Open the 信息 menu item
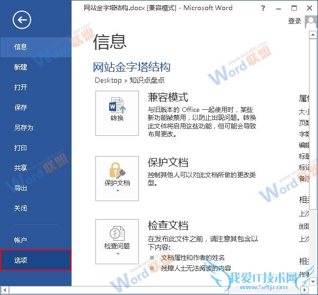The image size is (318, 295). tap(36, 47)
